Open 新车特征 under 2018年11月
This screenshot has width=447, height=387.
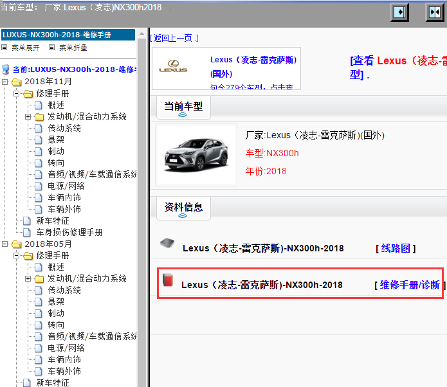pos(53,221)
